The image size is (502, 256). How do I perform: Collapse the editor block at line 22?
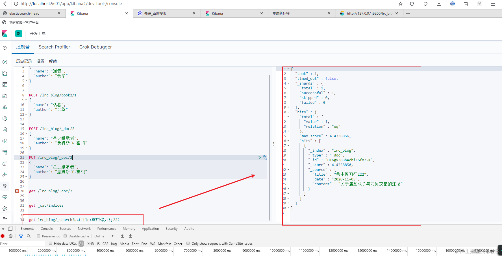tap(26, 162)
